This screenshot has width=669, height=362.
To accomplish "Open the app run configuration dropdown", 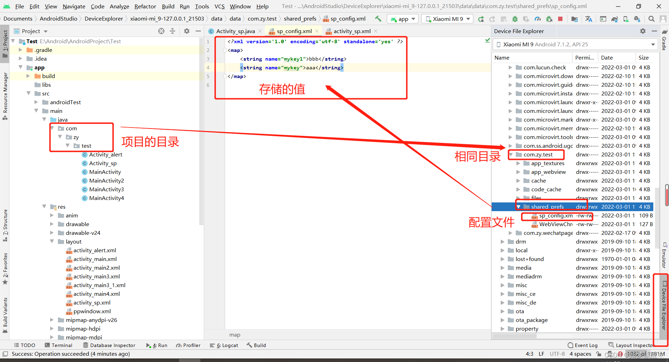I will coord(403,19).
